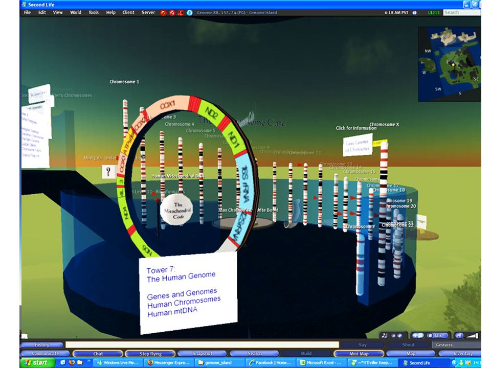
Task: Click the blue round status icon beside location
Action: tap(189, 13)
